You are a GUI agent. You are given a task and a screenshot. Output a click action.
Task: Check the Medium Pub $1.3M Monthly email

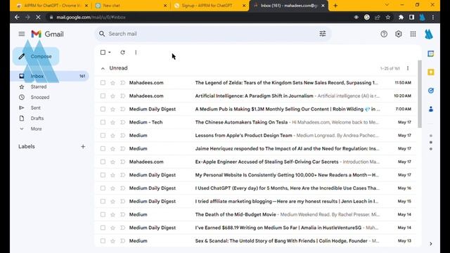(103, 109)
